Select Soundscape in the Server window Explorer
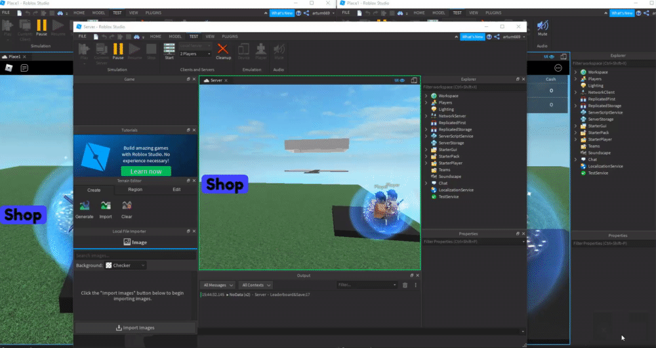Viewport: 656px width, 348px height. point(450,177)
